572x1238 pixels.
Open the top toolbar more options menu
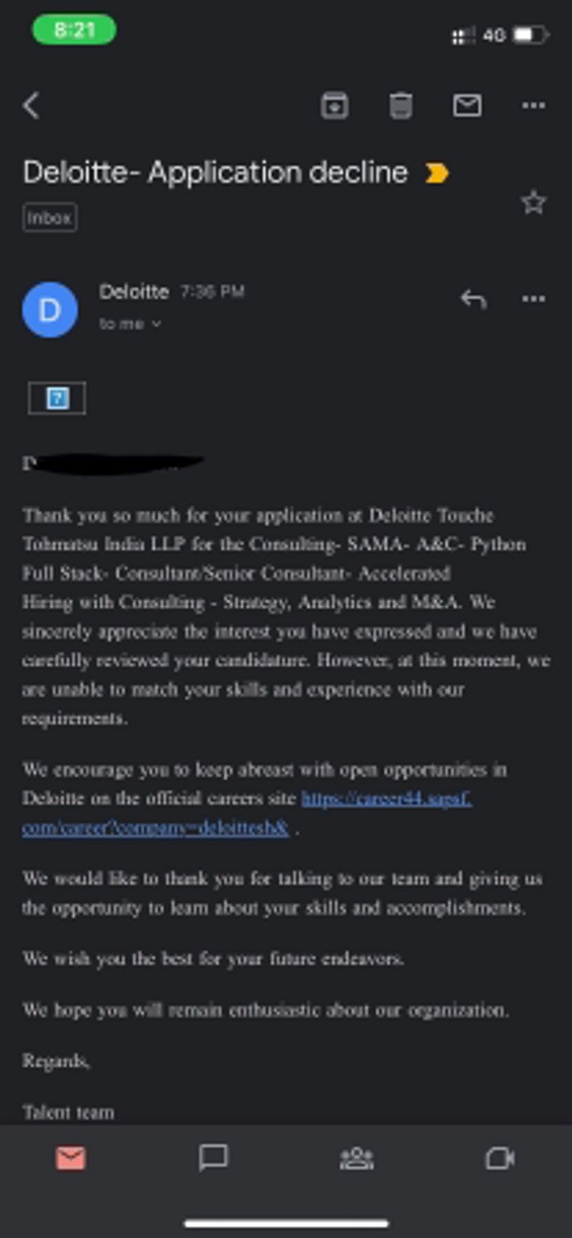(533, 106)
